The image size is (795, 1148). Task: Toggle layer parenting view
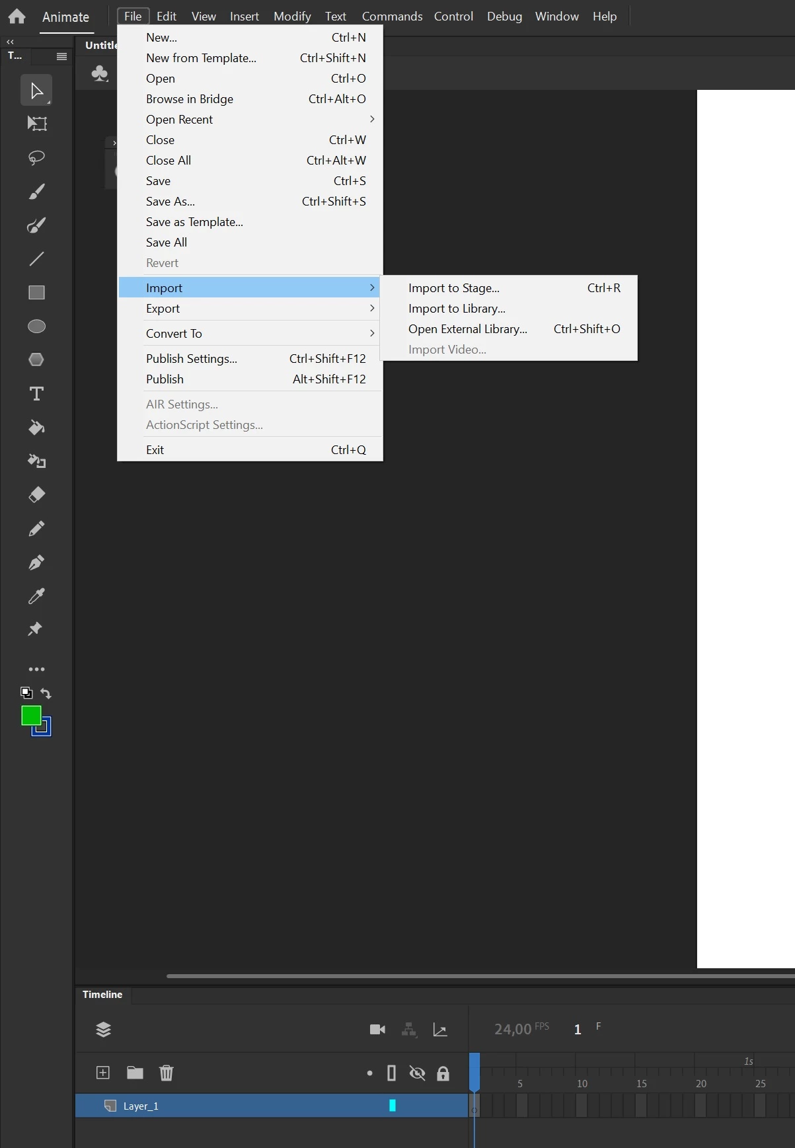(x=409, y=1030)
